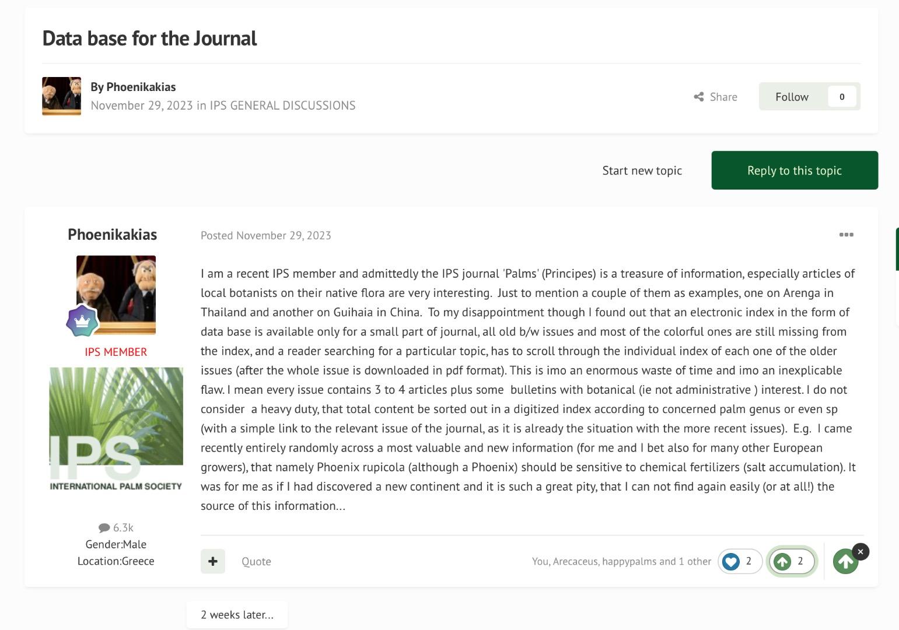Click the rank crown badge icon
899x630 pixels.
[82, 320]
